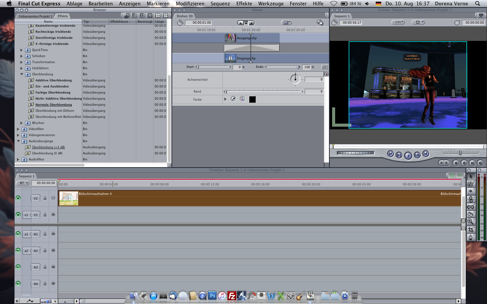The image size is (487, 304).
Task: Select the Zoom In magnifier tool
Action: tap(470, 222)
